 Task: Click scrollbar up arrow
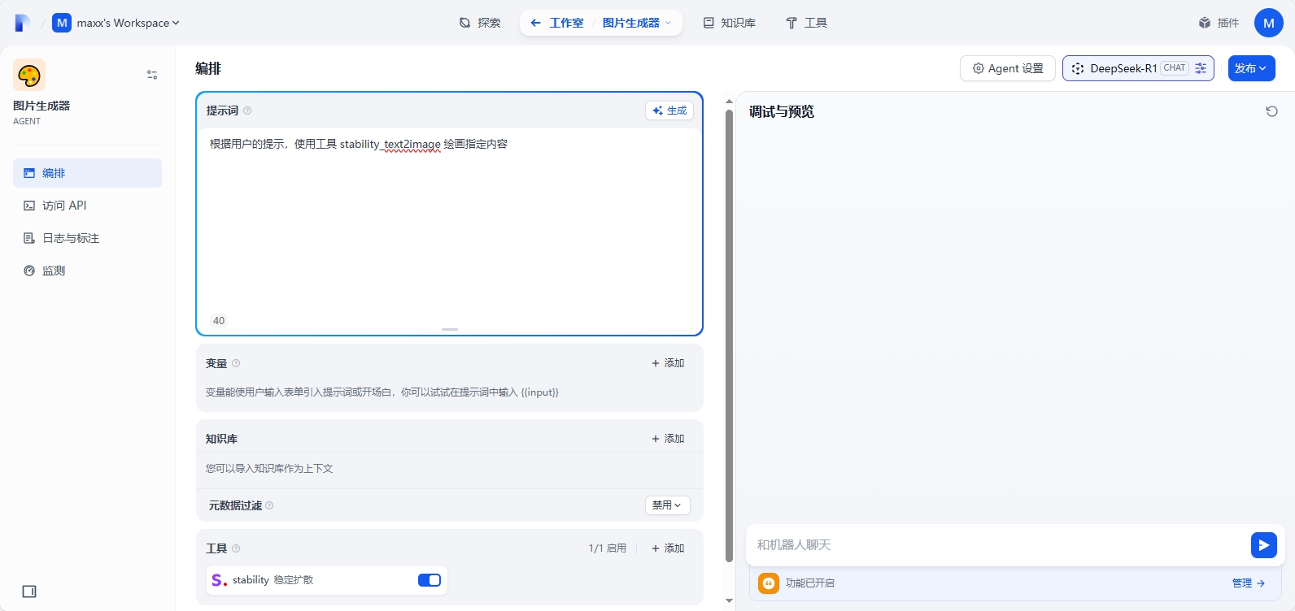pos(729,102)
